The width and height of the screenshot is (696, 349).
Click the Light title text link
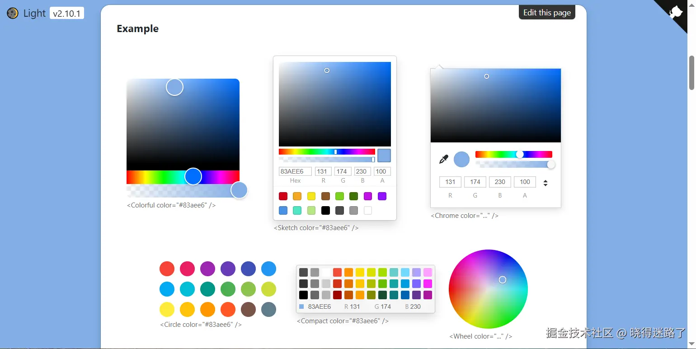point(34,14)
